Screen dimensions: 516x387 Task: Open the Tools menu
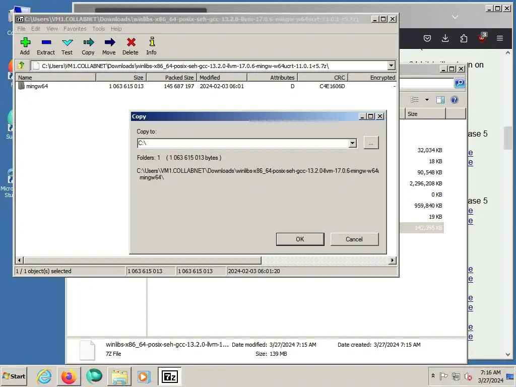pos(98,29)
